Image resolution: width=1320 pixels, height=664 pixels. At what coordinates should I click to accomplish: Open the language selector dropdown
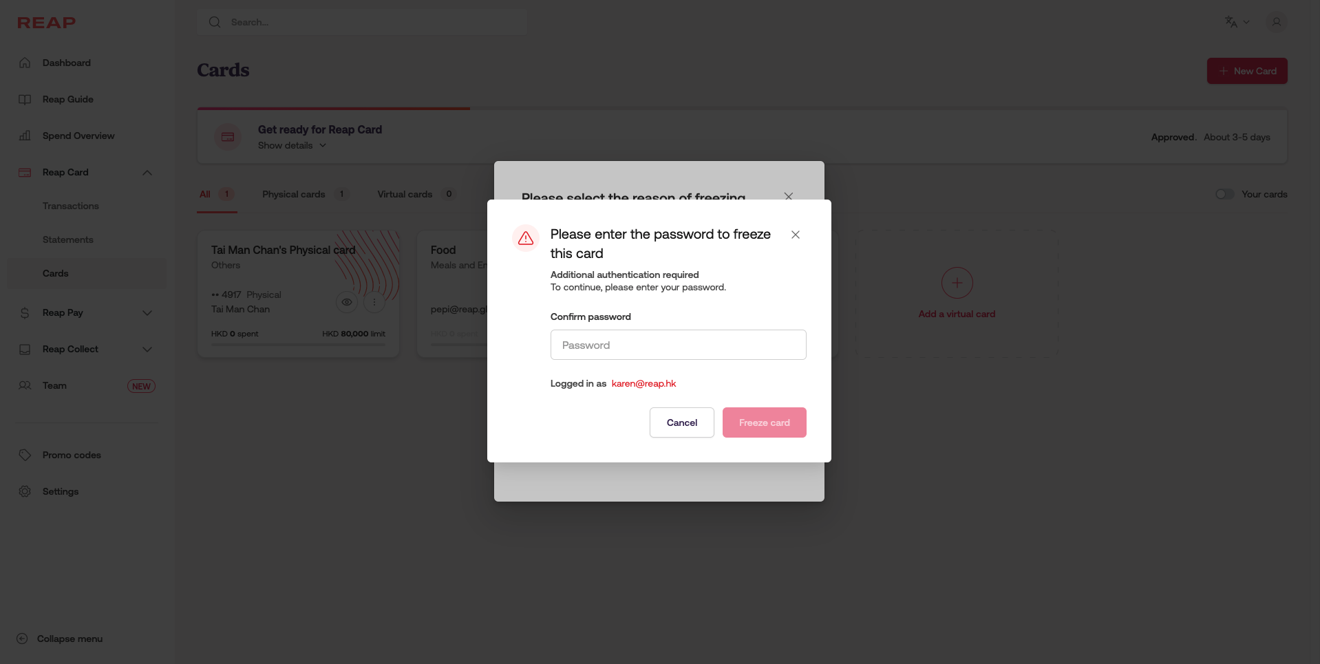[x=1237, y=22]
